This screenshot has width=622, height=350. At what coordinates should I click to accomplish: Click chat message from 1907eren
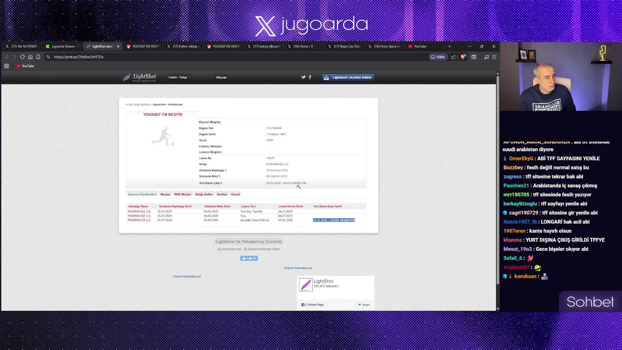[537, 231]
